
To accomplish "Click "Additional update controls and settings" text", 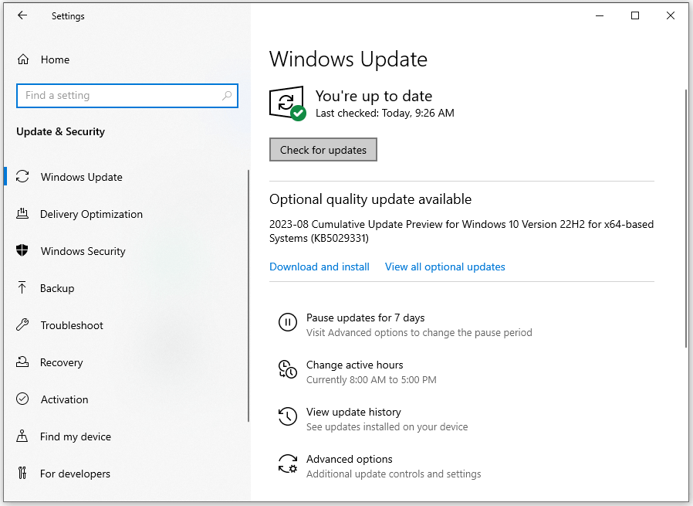I will coord(394,474).
